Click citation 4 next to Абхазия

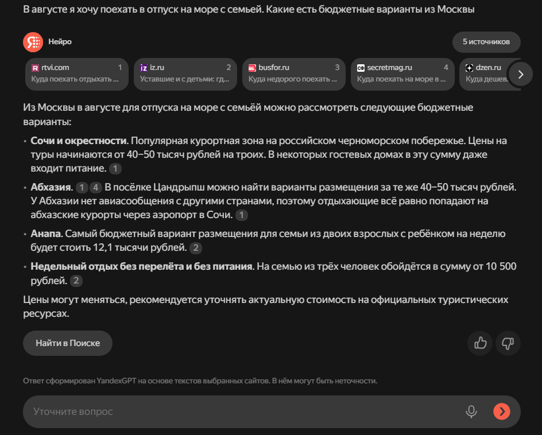95,188
